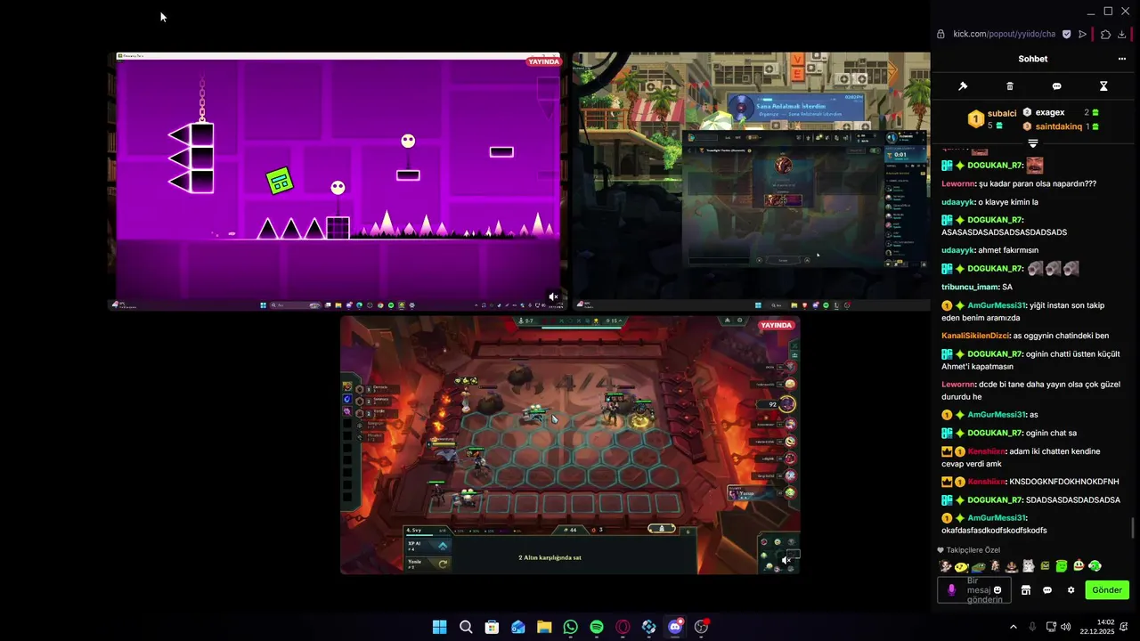Click the hourglass slow mode icon

tap(1103, 86)
